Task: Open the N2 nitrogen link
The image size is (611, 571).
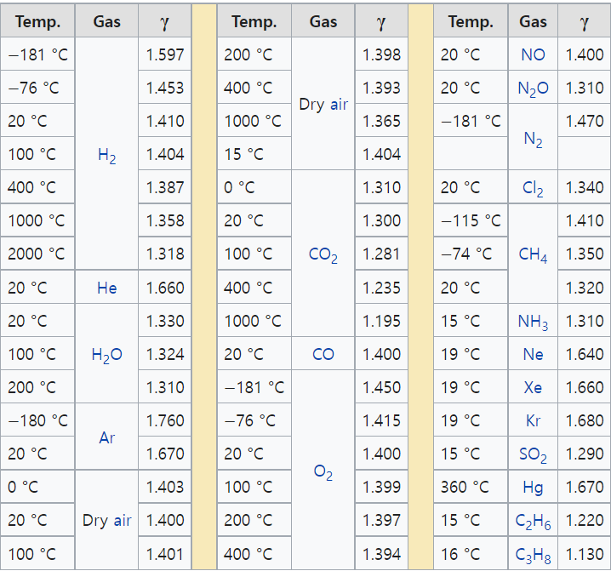Action: coord(533,140)
